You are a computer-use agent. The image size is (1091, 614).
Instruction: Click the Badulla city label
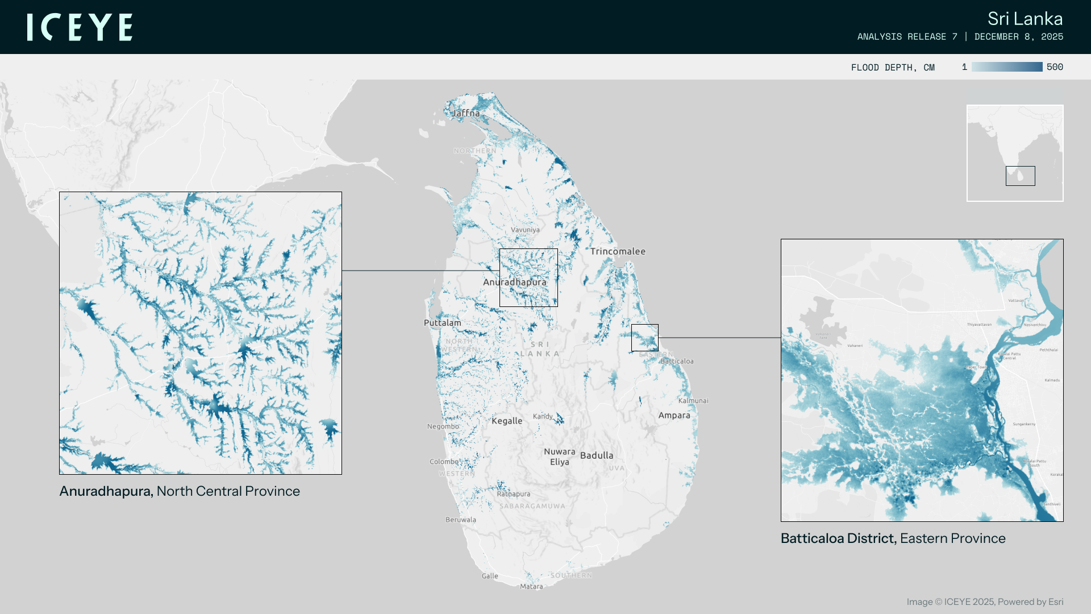tap(597, 455)
